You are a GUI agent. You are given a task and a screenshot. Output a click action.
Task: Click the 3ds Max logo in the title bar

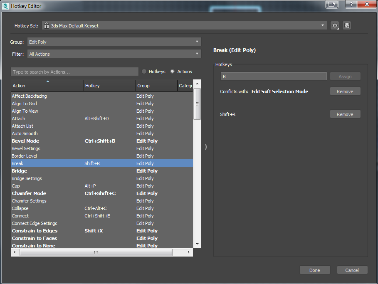coord(5,6)
